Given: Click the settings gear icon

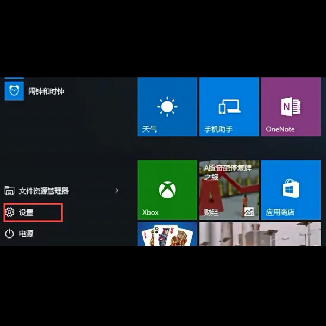Looking at the screenshot, I should click(x=10, y=212).
